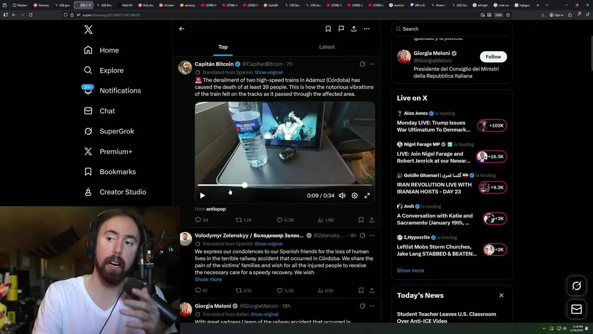
Task: Join Alex Jones live space +102K
Action: (x=492, y=126)
